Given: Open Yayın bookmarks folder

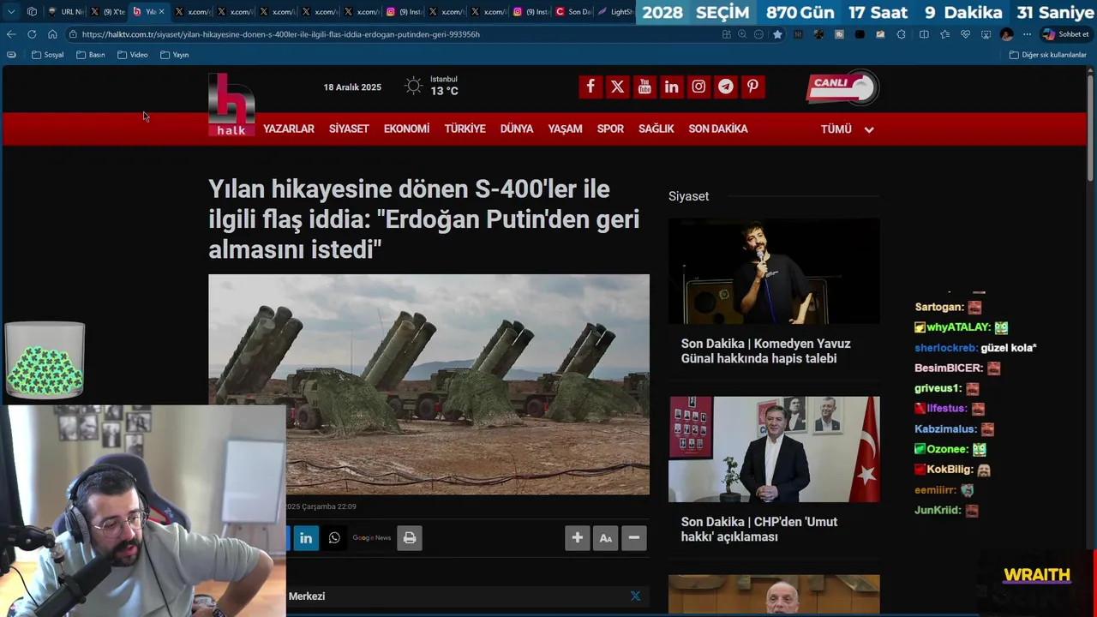Looking at the screenshot, I should point(175,55).
